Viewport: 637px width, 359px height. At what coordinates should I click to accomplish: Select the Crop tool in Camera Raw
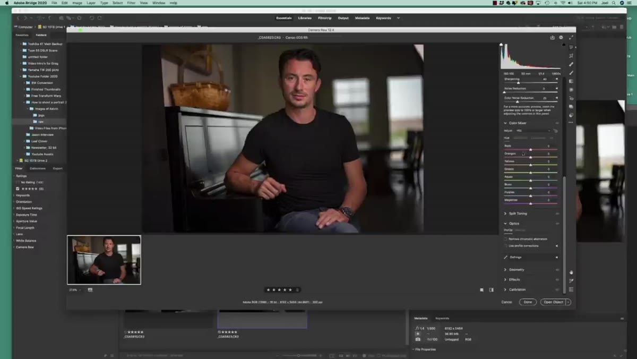pos(571,56)
